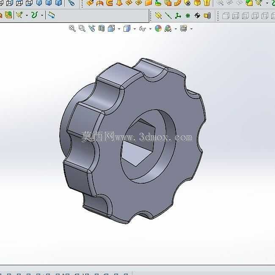This screenshot has height=275, width=275.
Task: Click the yellow-green stacked blocks icon
Action: [x=8, y=15]
